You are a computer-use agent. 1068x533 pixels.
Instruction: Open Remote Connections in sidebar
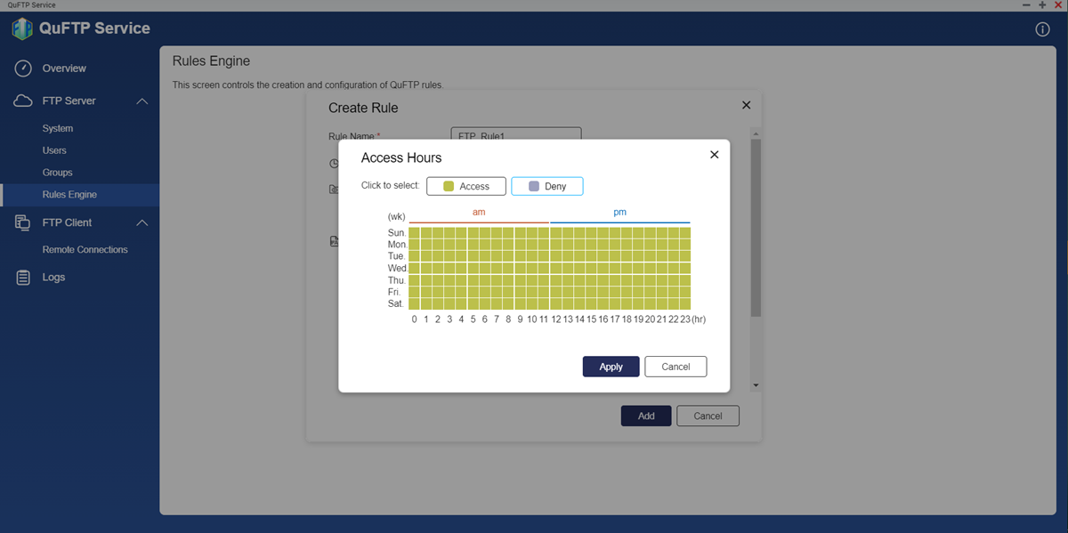pos(85,250)
